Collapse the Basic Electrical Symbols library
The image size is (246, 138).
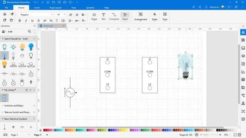pyautogui.click(x=3, y=119)
